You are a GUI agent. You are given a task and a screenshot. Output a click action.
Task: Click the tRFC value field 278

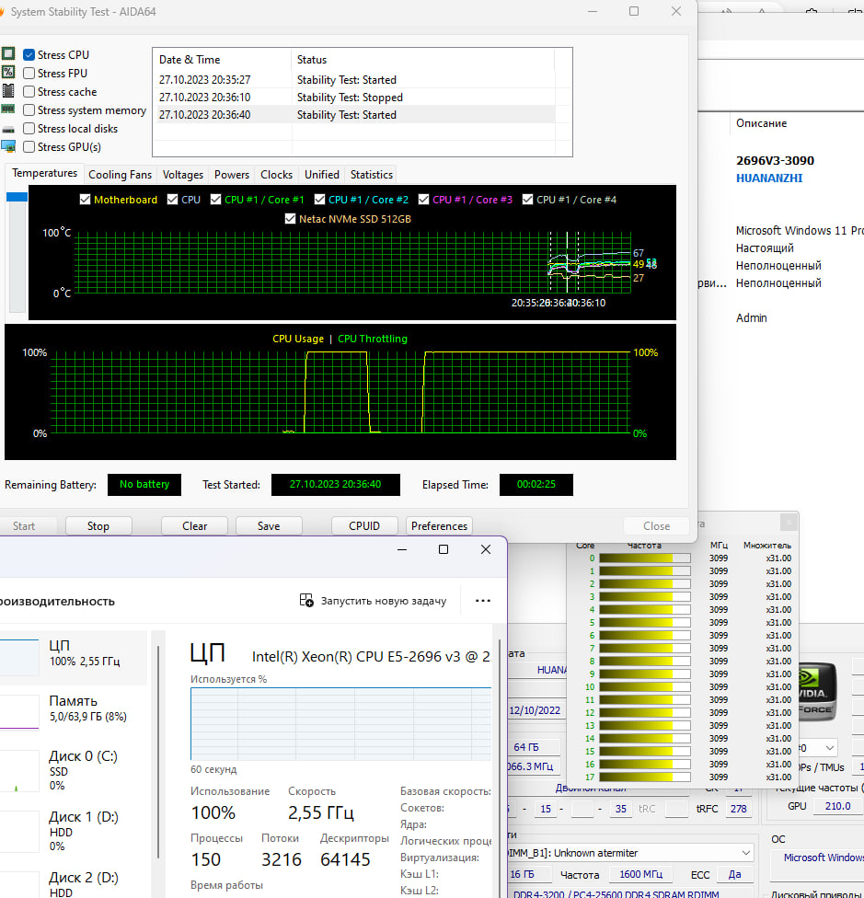click(739, 809)
